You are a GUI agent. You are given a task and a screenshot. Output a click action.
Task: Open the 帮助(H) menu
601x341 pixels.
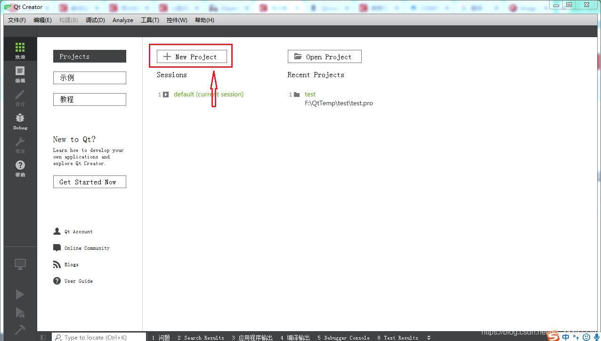click(204, 20)
